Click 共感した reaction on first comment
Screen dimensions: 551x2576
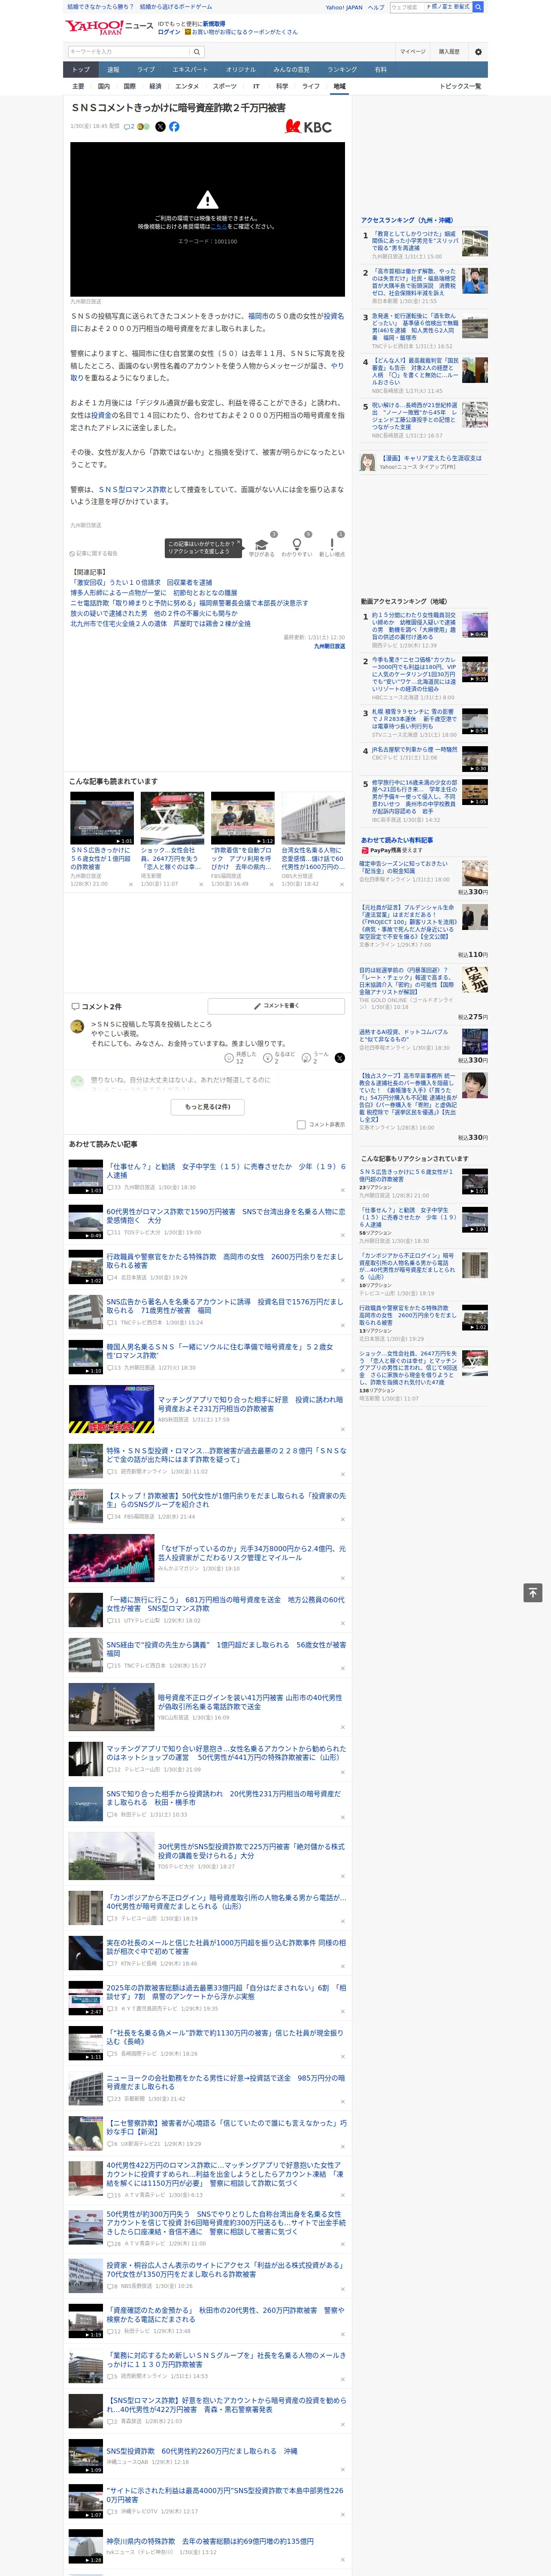(241, 1057)
